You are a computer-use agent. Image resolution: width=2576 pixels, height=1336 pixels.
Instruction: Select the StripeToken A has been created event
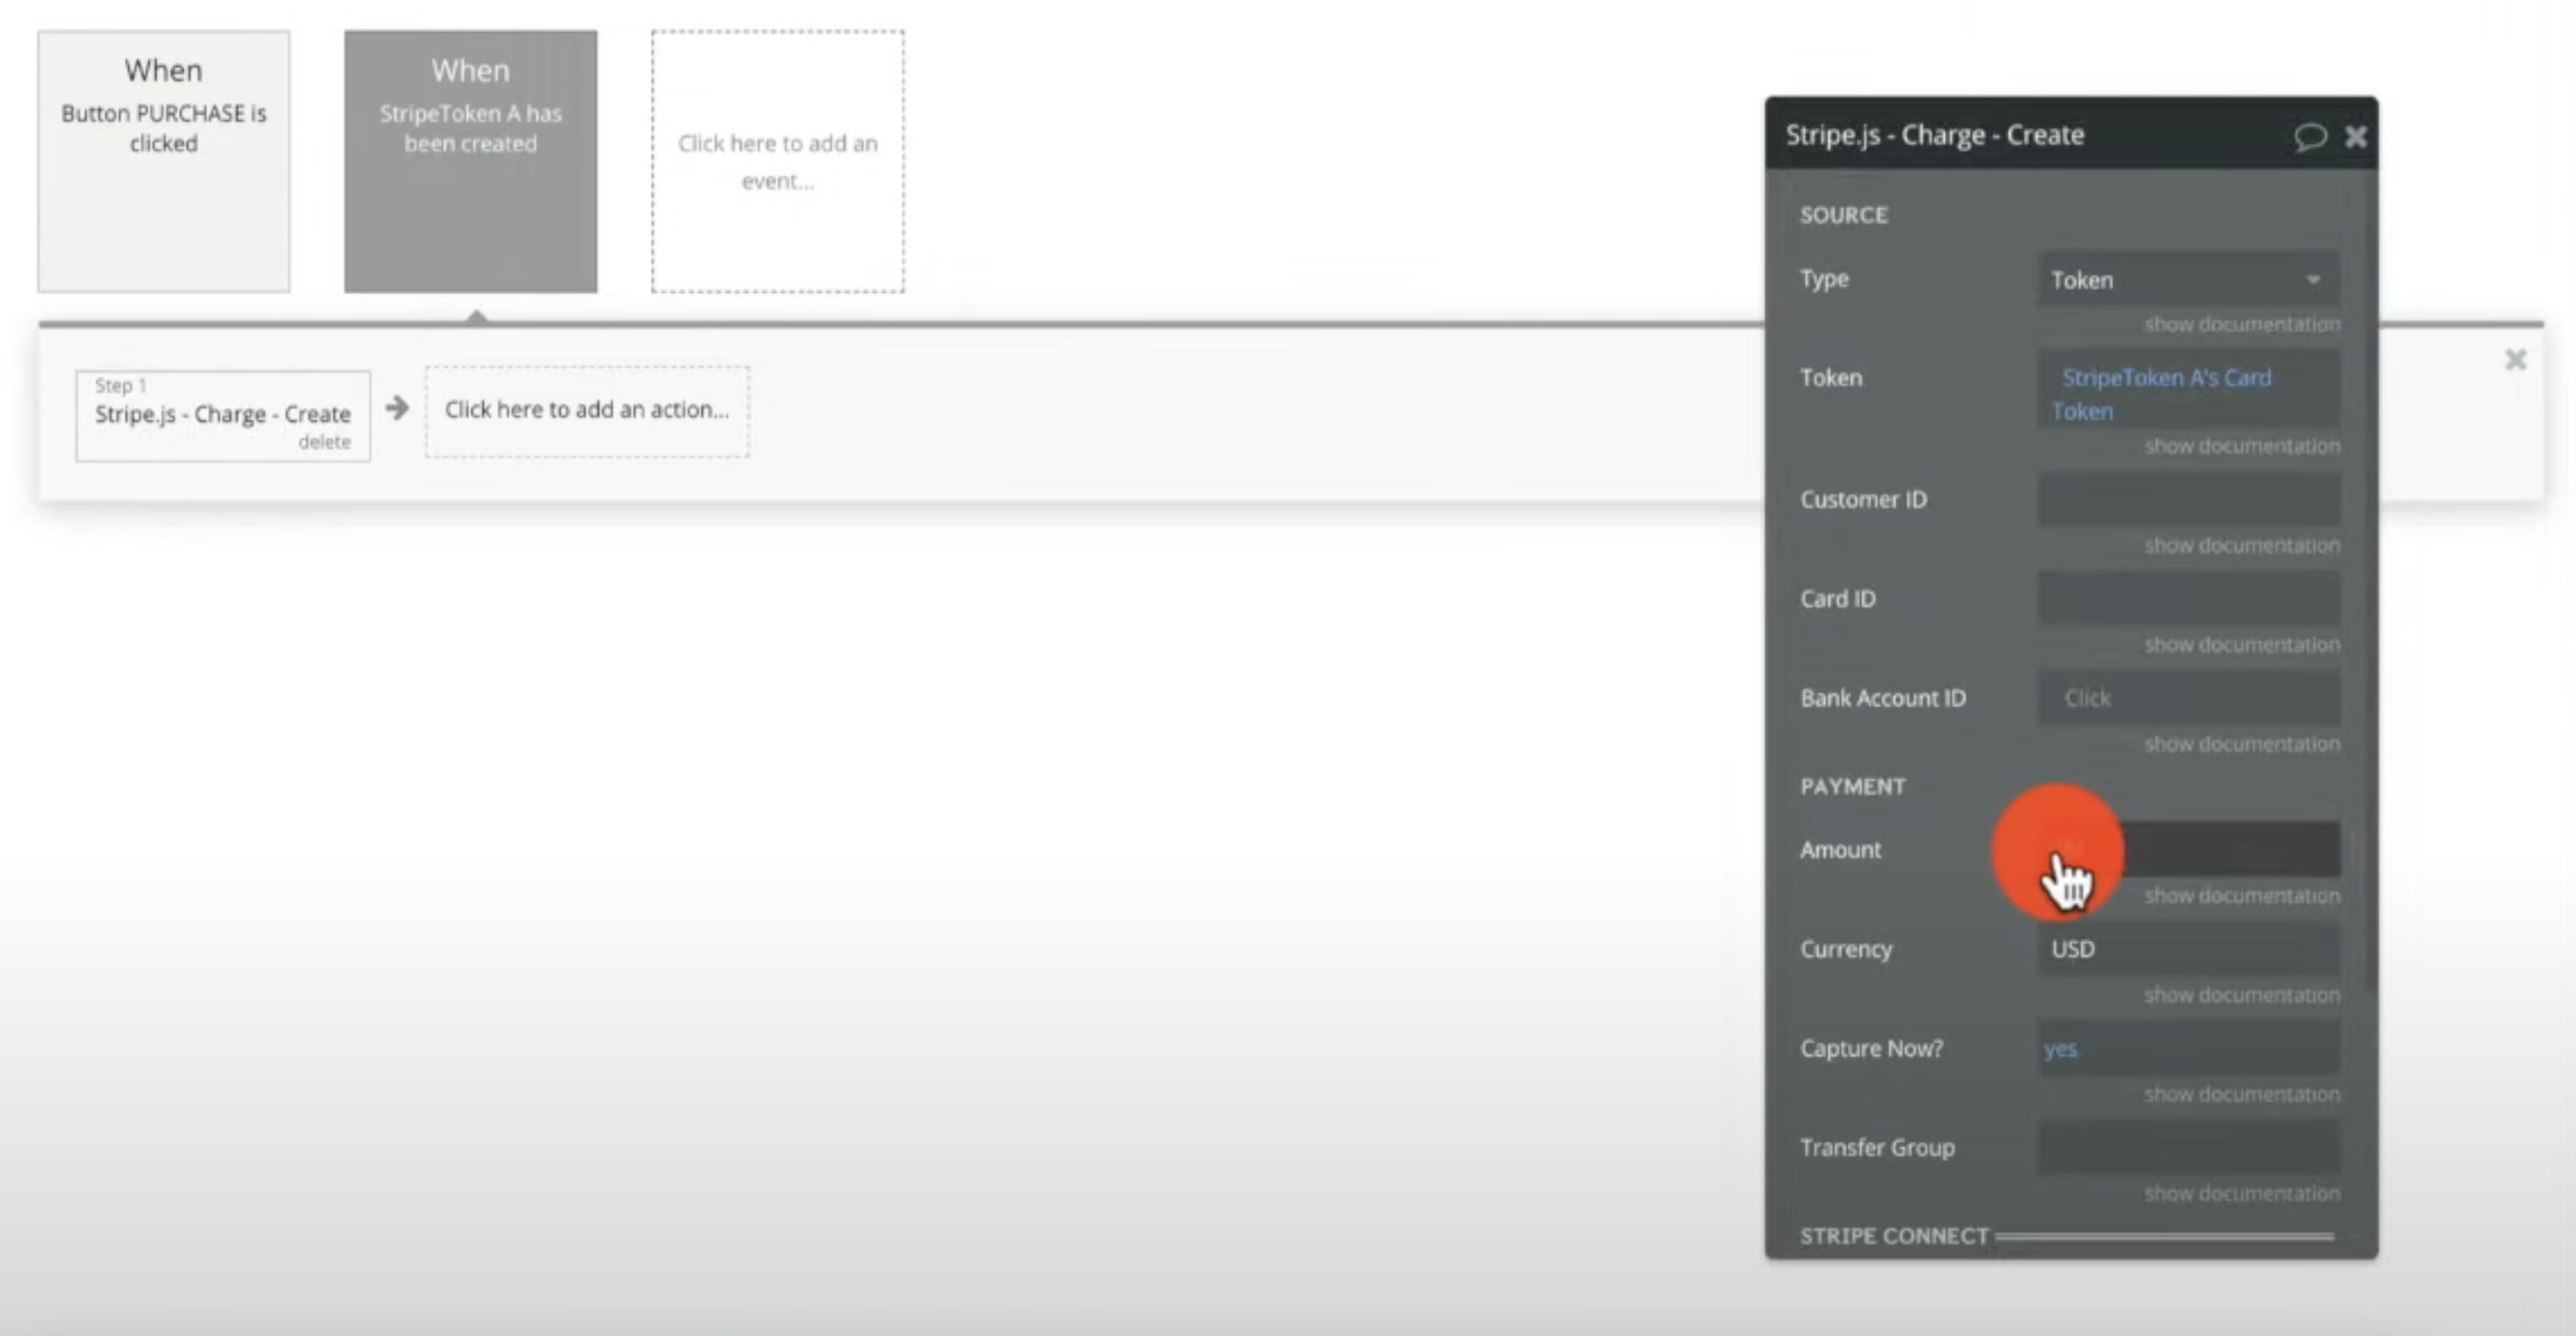[470, 161]
